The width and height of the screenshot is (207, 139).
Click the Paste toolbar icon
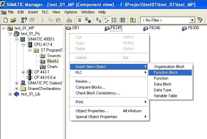pos(59,20)
